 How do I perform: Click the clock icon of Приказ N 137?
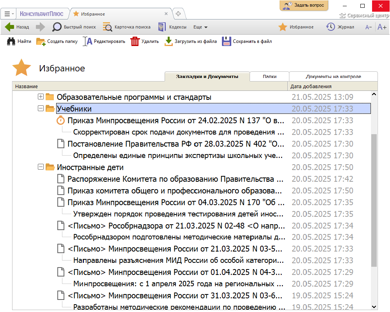point(60,121)
